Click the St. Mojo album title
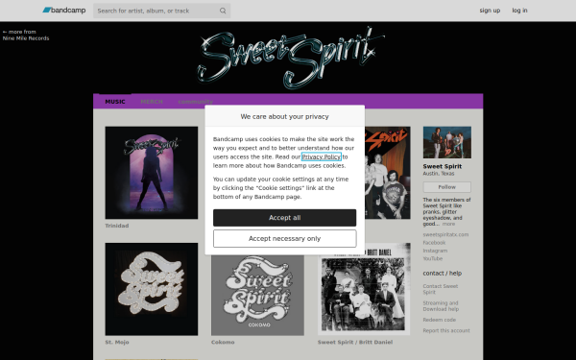The height and width of the screenshot is (360, 576). 117,342
